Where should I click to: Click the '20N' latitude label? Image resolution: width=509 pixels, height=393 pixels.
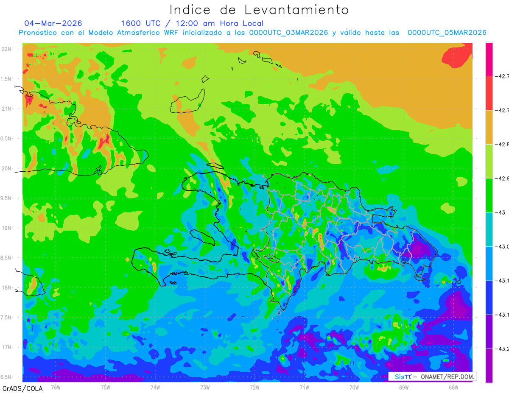[x=6, y=168]
